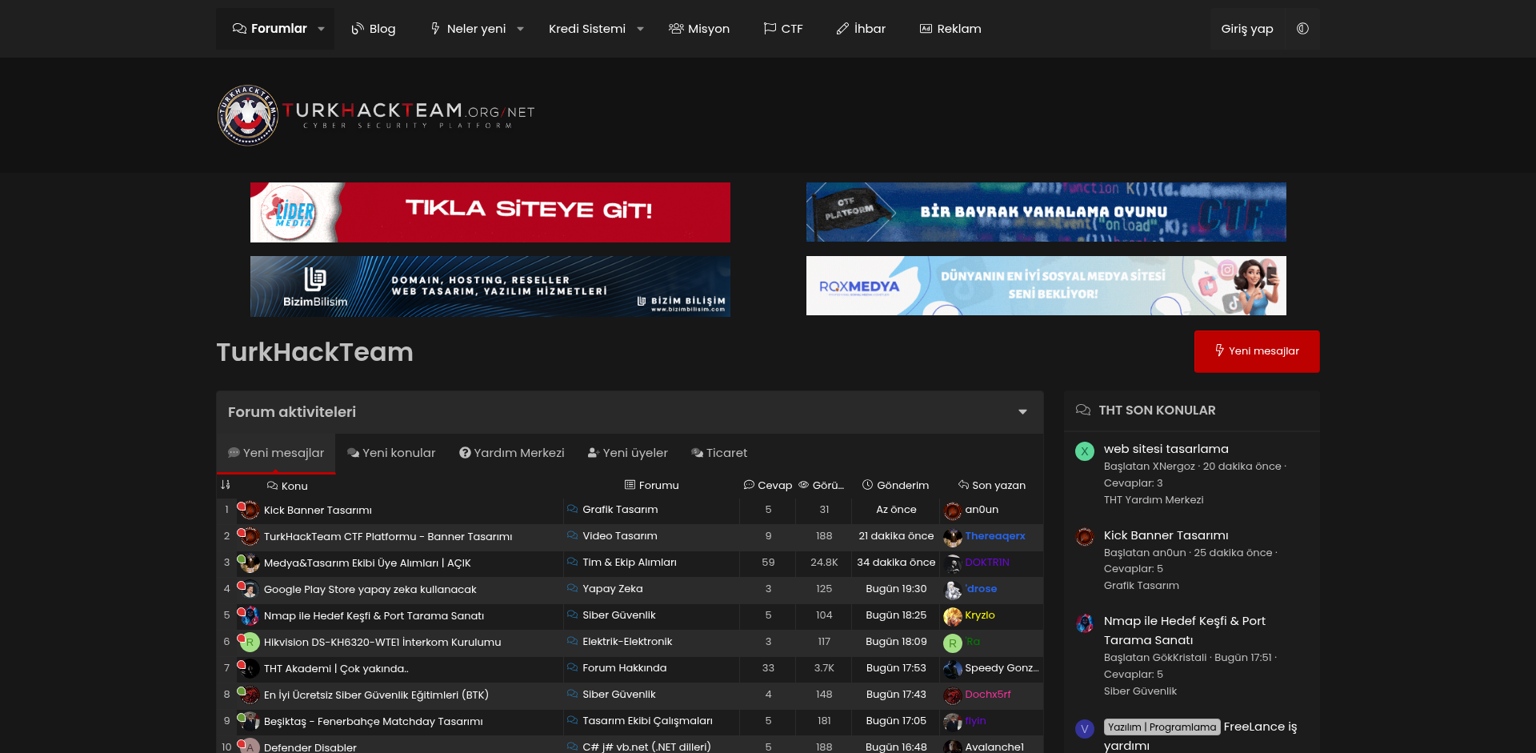Click the sort order icon above topic list
This screenshot has width=1536, height=753.
(x=226, y=485)
